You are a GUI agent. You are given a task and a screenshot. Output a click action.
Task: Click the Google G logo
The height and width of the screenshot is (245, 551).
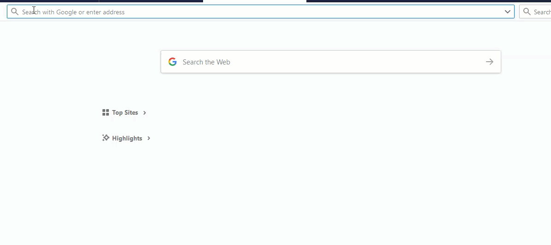point(172,62)
